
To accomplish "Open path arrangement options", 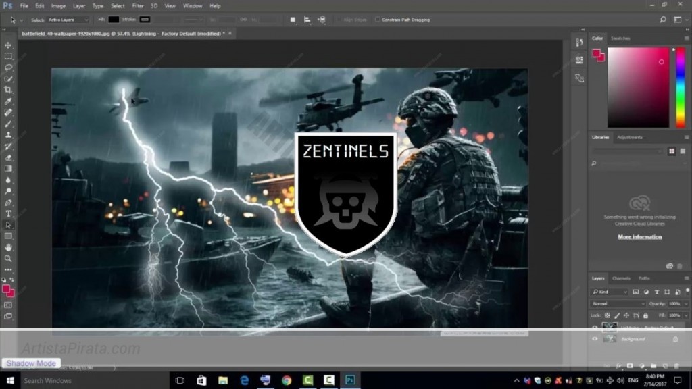I will tap(322, 20).
